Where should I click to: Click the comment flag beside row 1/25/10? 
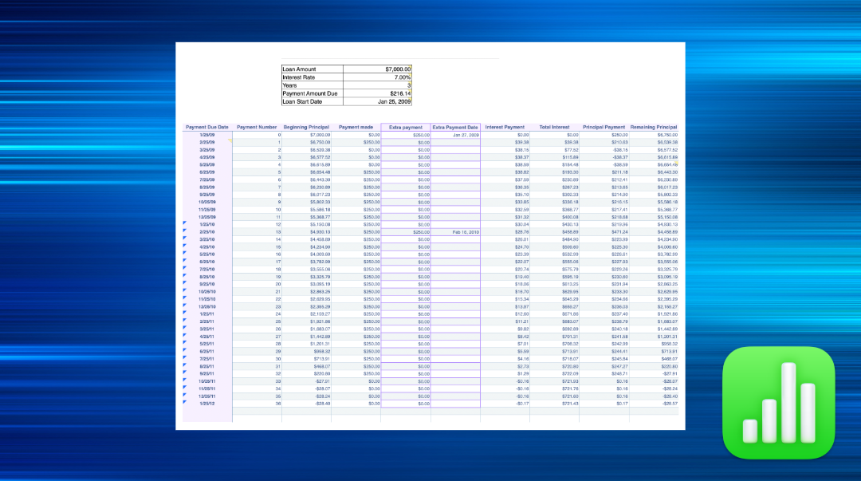(x=184, y=224)
